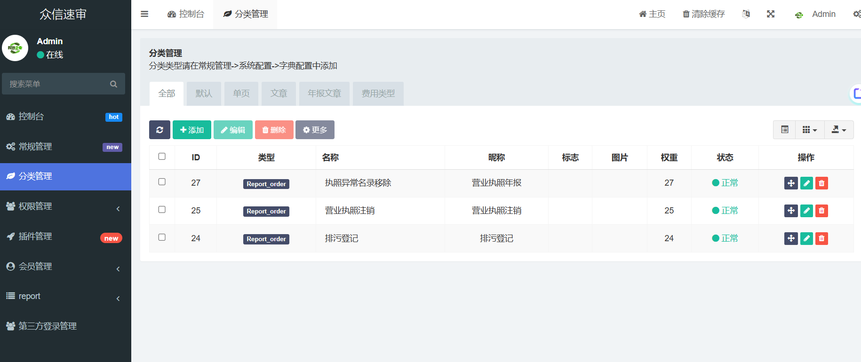
Task: Click the language switch icon in header
Action: tap(746, 14)
